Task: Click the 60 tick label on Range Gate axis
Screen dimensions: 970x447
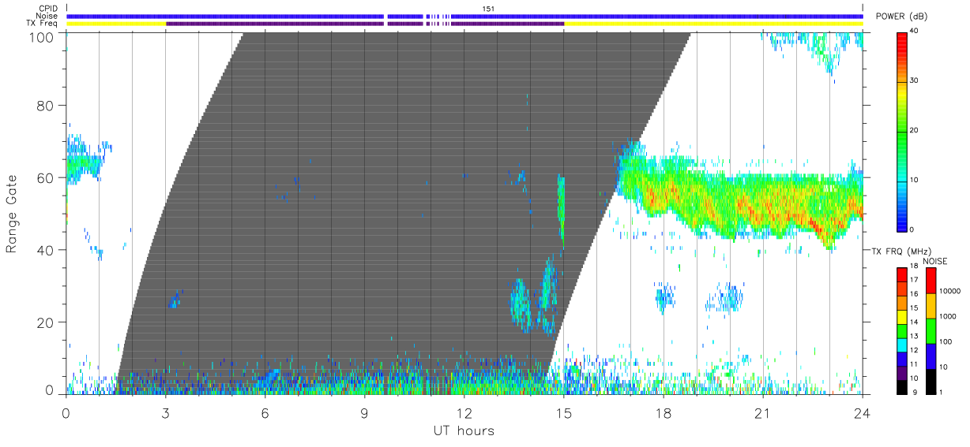Action: click(47, 177)
